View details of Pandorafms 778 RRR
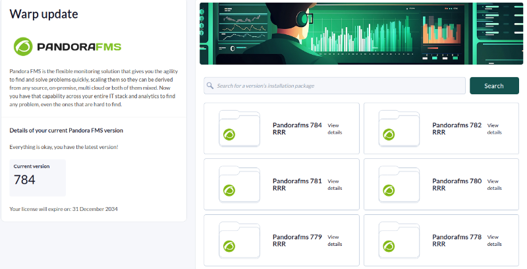The width and height of the screenshot is (527, 269). click(x=495, y=241)
